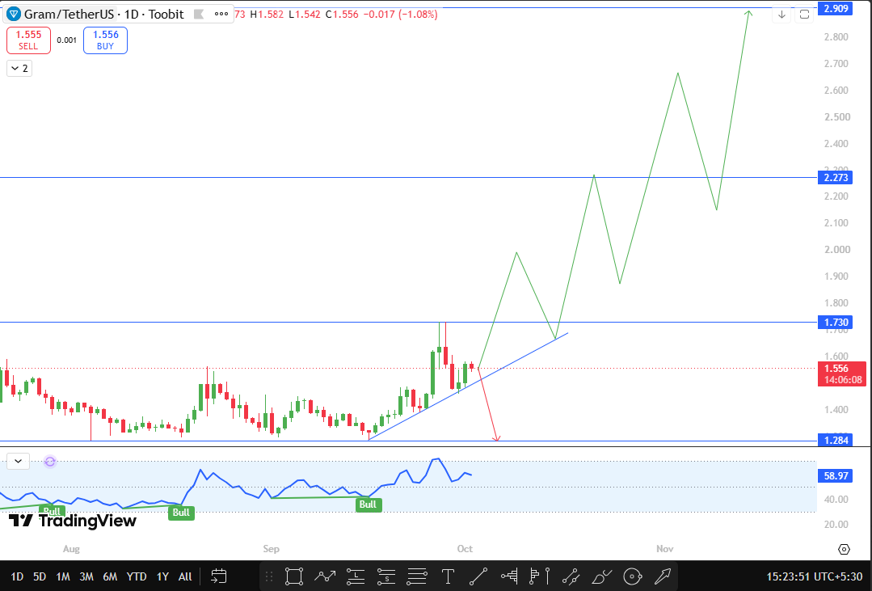The width and height of the screenshot is (872, 591).
Task: Click the 2.500 price scale value
Action: [x=837, y=117]
